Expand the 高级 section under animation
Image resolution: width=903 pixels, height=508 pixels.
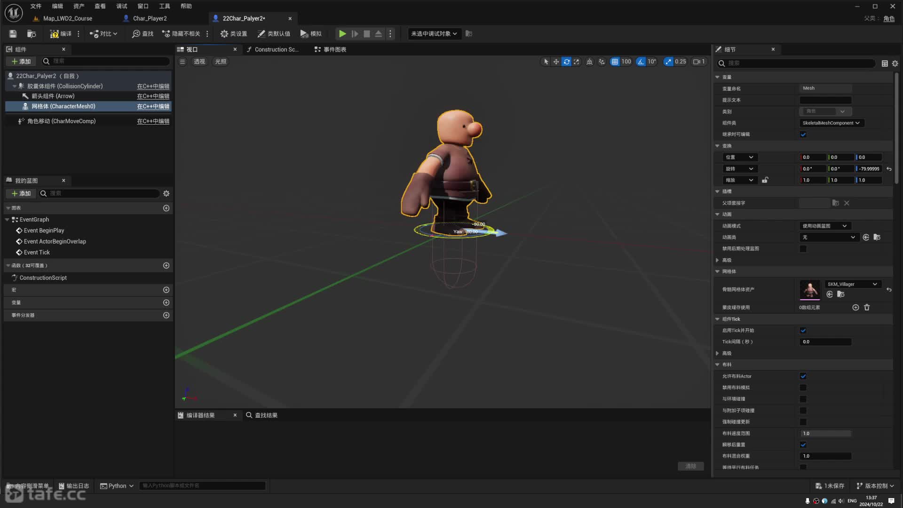click(717, 260)
